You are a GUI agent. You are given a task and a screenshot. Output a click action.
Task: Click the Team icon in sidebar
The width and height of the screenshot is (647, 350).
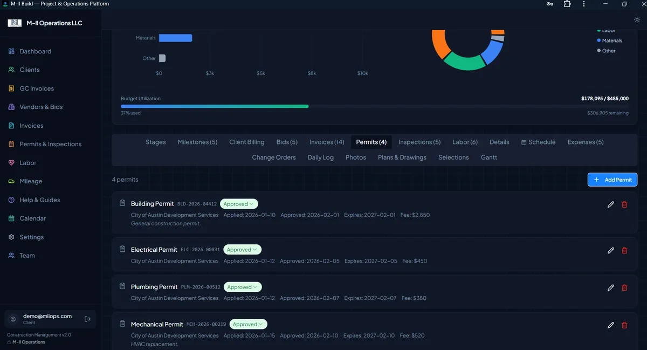pos(11,256)
